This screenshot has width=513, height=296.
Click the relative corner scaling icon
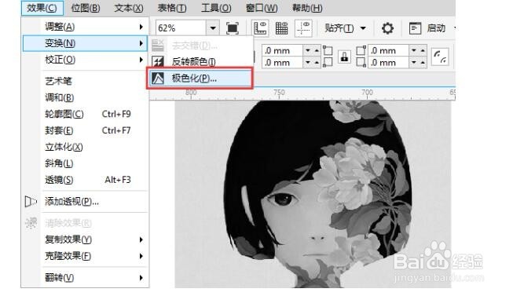pos(440,57)
